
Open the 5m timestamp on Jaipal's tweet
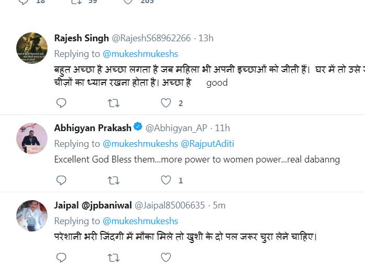[219, 205]
